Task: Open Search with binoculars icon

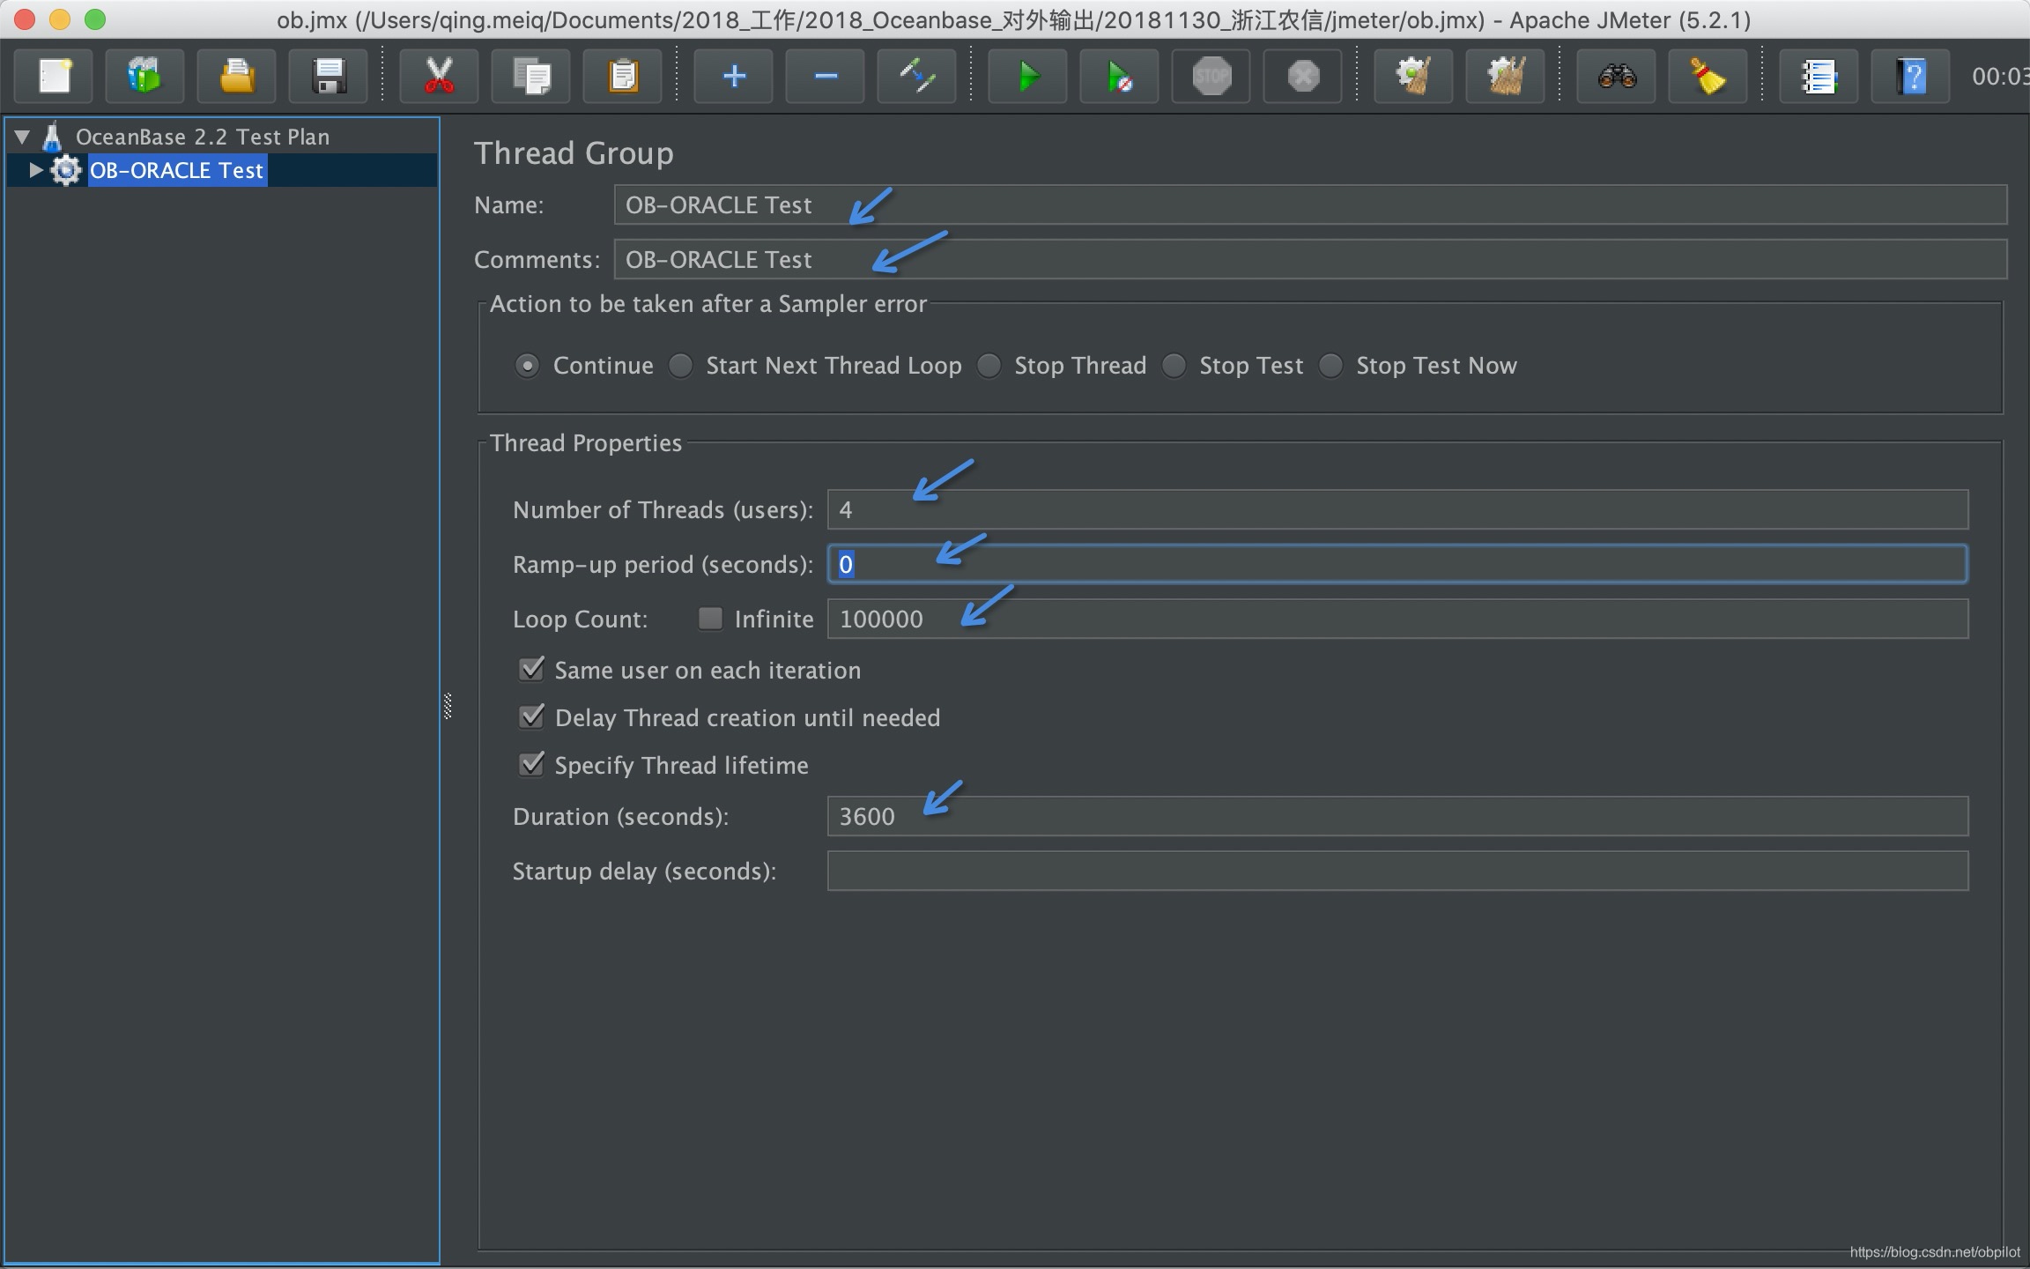Action: [1616, 77]
